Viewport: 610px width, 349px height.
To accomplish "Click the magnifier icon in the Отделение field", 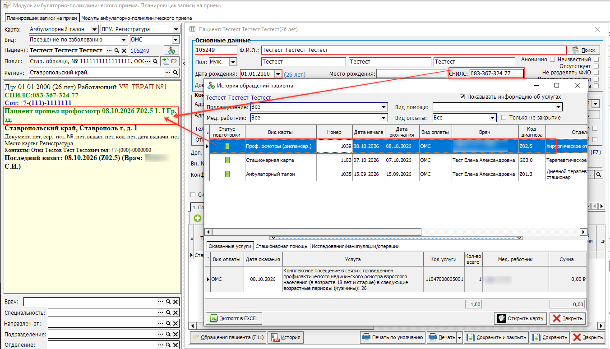I will 168,345.
